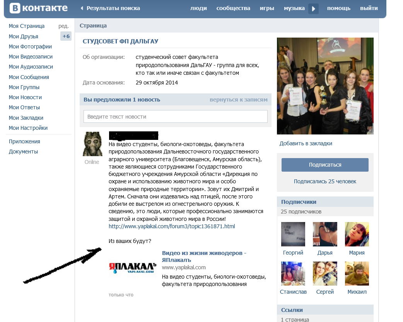Click Добавить в закладки link

coord(306,143)
